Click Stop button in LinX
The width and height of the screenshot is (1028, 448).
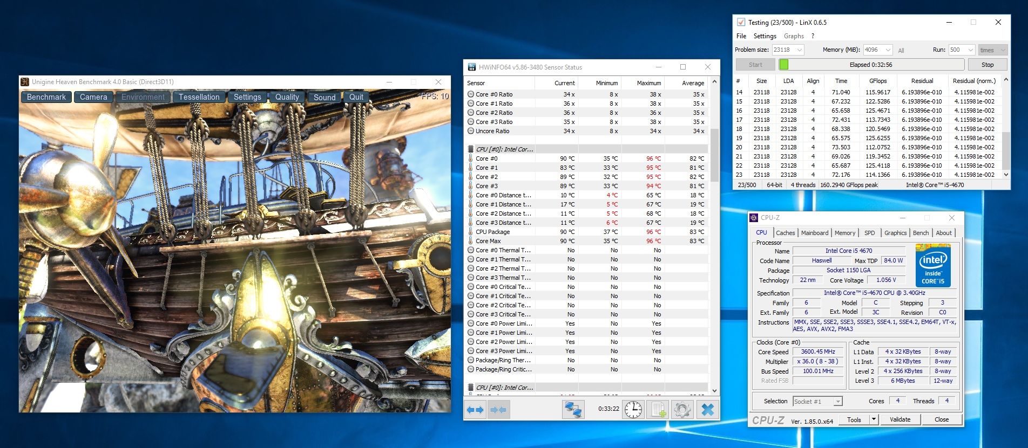987,65
